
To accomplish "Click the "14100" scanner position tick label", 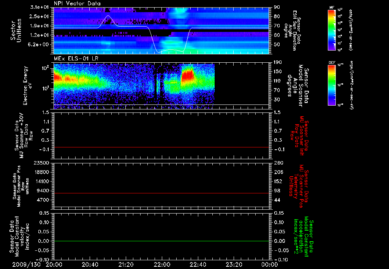I will tap(42, 181).
